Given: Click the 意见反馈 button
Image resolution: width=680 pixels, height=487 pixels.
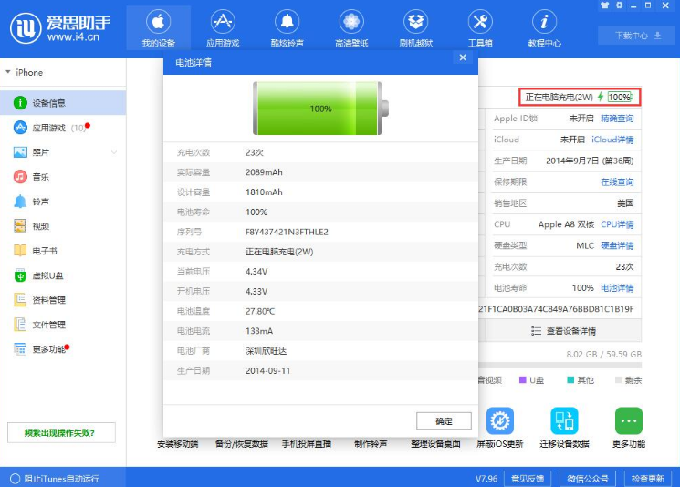Looking at the screenshot, I should pyautogui.click(x=528, y=478).
